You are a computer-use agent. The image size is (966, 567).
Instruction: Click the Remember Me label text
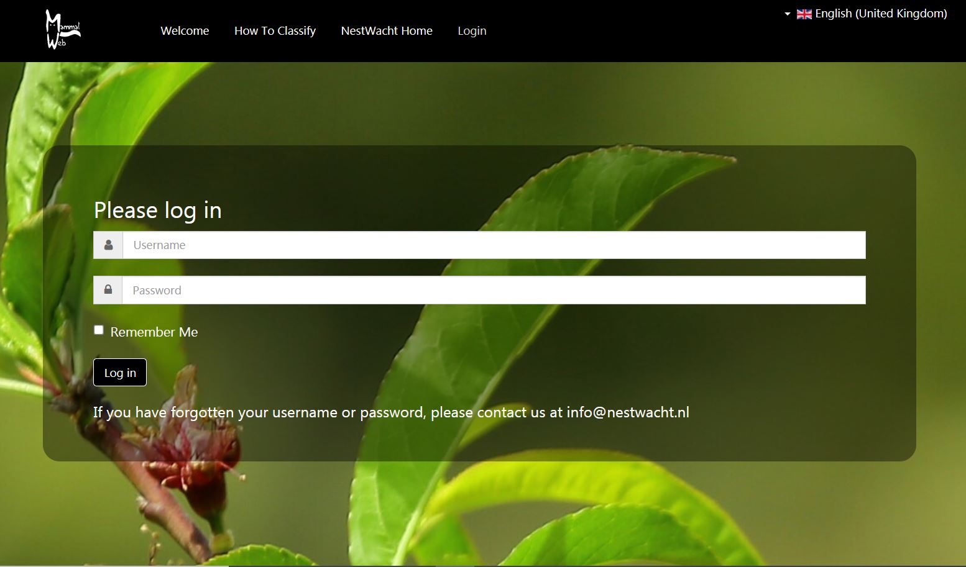tap(154, 332)
